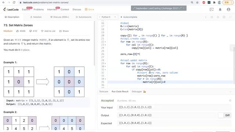
Task: Click the code line 'zero_row=[0]*C'
Action: (x=130, y=54)
